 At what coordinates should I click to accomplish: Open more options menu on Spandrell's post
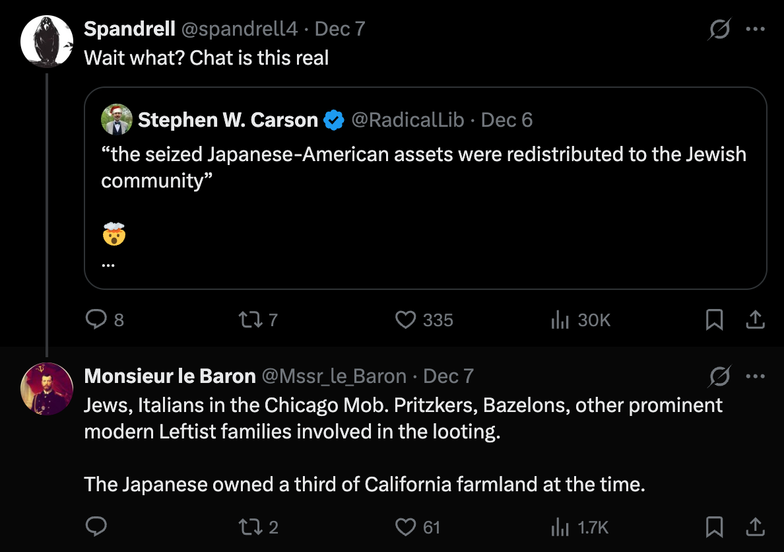point(754,29)
